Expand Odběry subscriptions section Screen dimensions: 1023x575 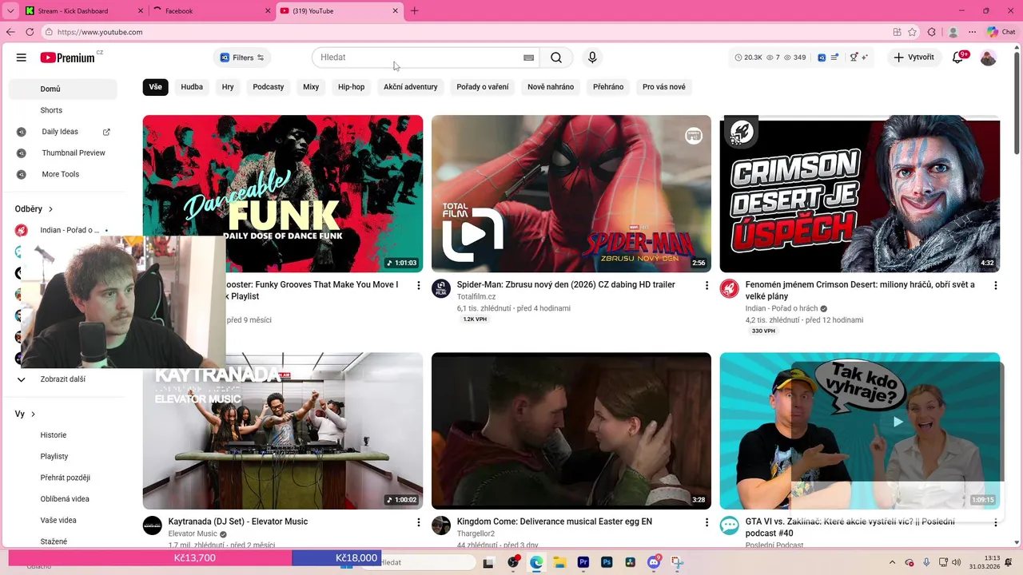tap(34, 209)
